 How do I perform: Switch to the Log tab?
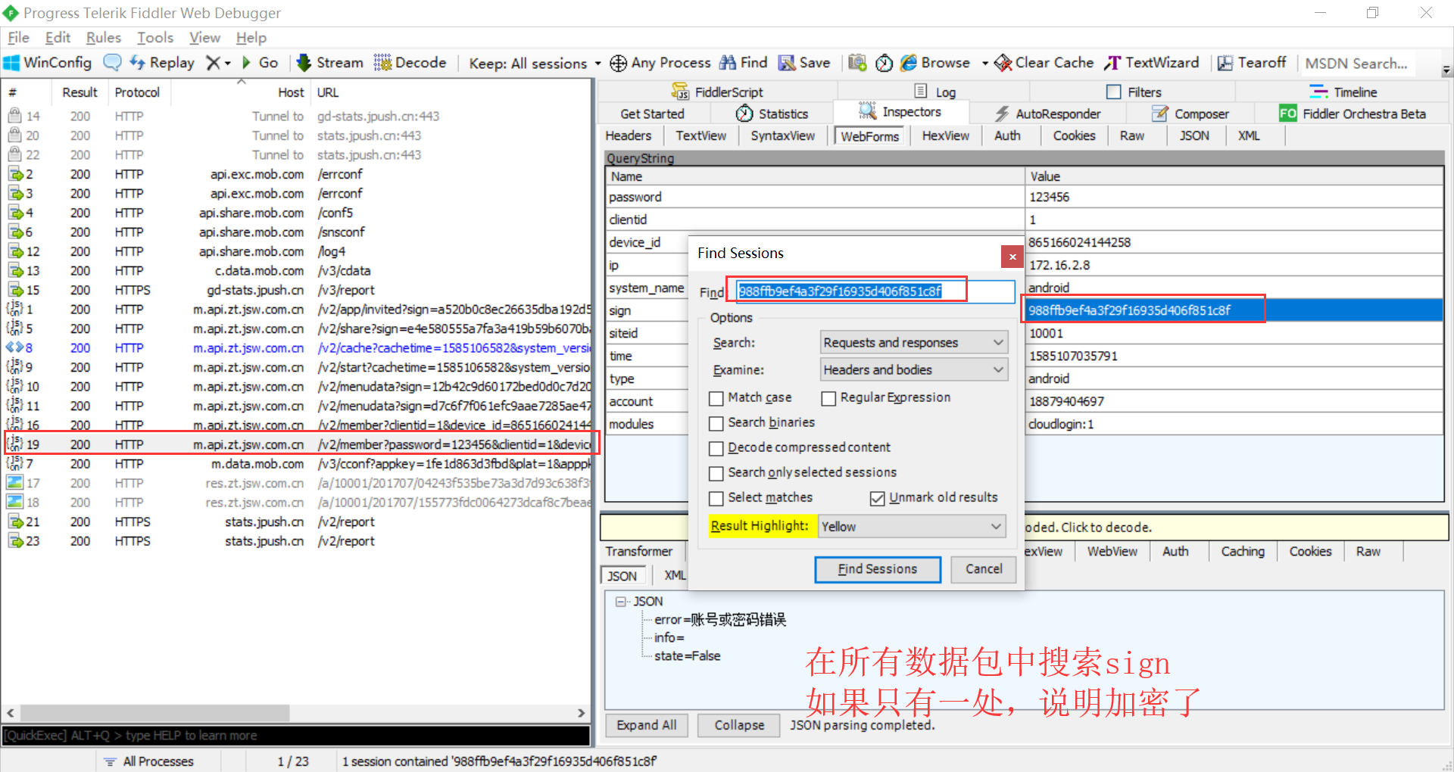tap(935, 92)
